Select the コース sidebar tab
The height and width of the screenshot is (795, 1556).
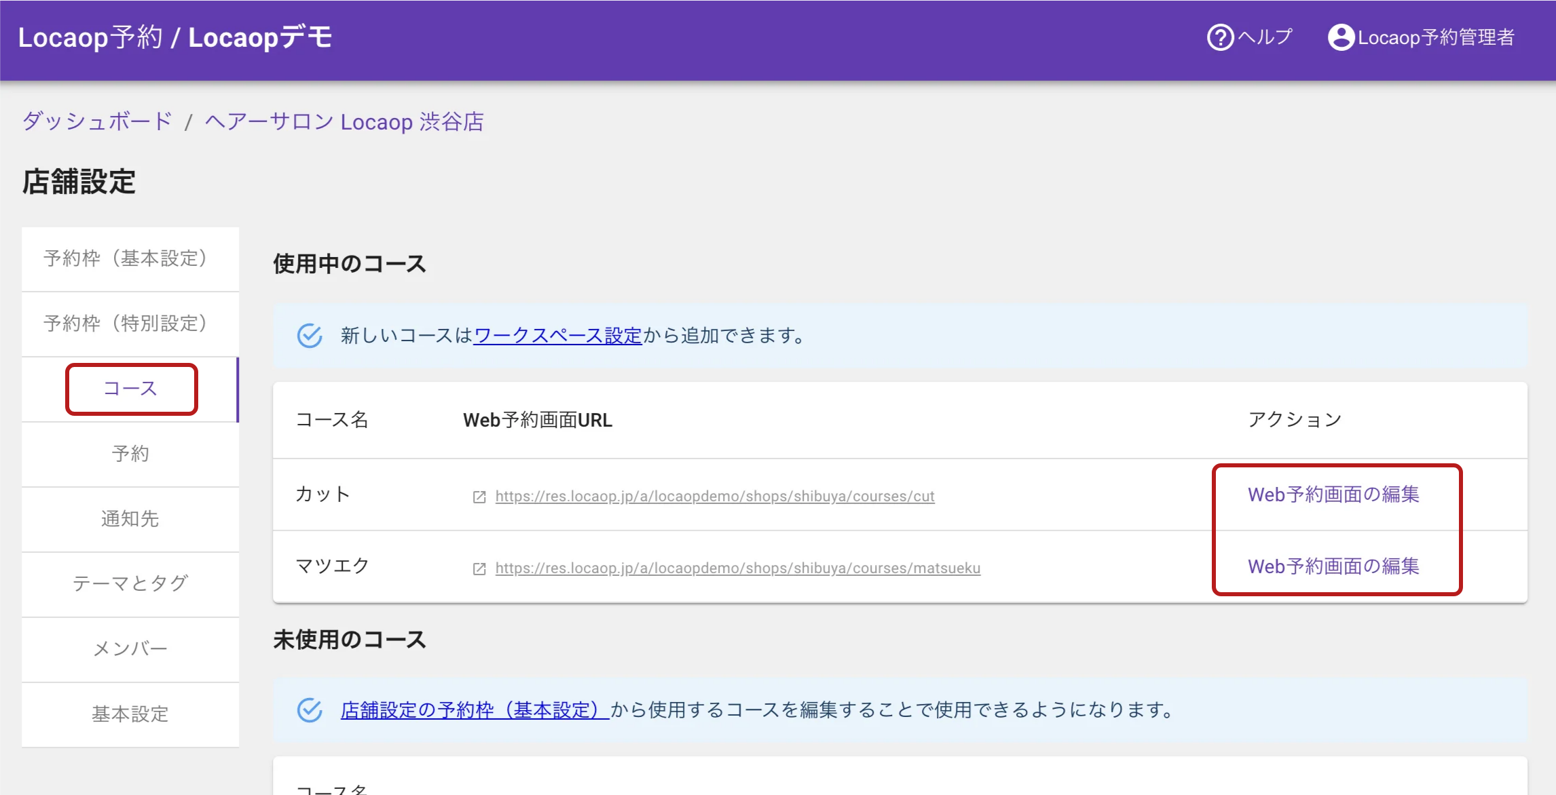tap(130, 389)
